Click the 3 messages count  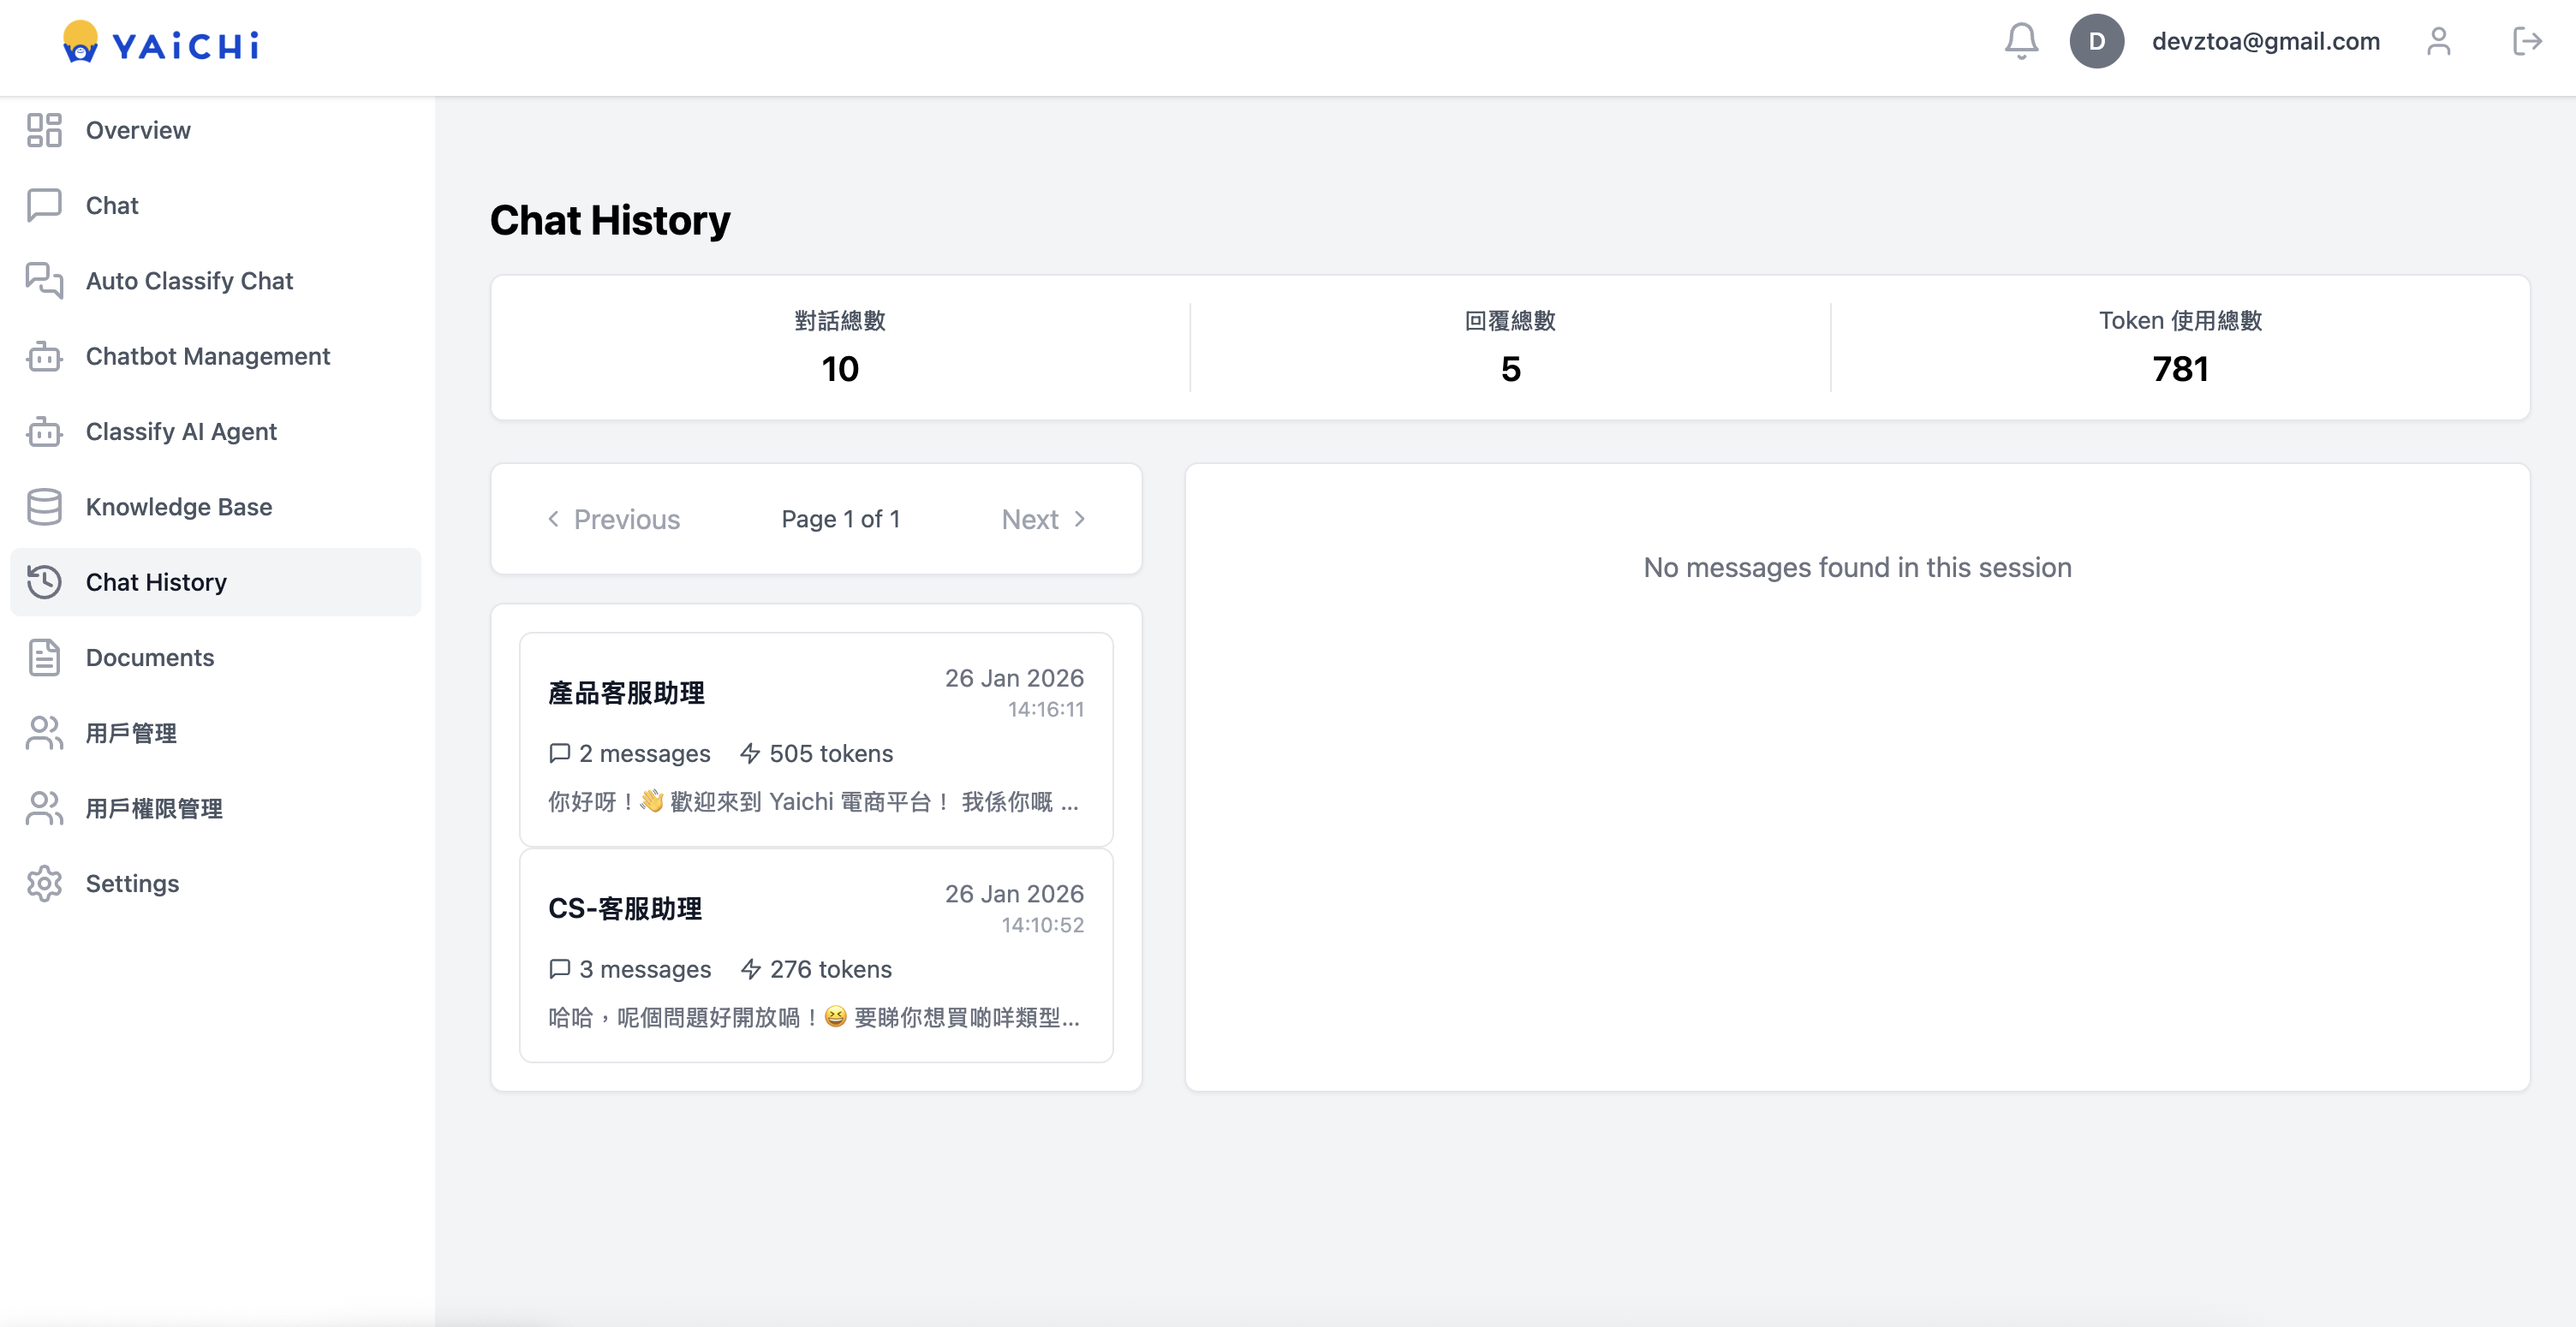point(629,969)
